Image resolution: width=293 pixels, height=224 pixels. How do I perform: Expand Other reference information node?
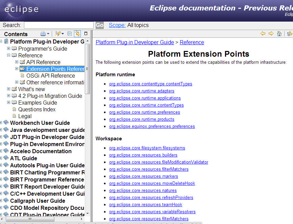click(17, 82)
